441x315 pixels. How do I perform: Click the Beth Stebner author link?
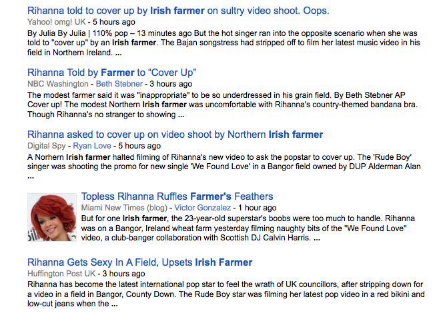[x=119, y=84]
